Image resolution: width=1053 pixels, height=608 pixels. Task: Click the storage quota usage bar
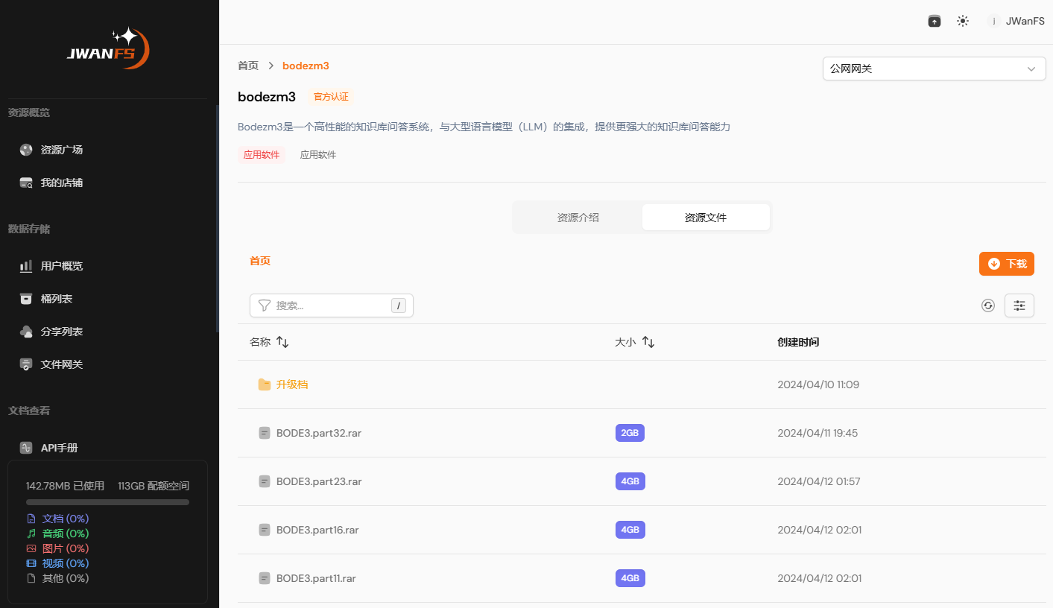click(107, 502)
